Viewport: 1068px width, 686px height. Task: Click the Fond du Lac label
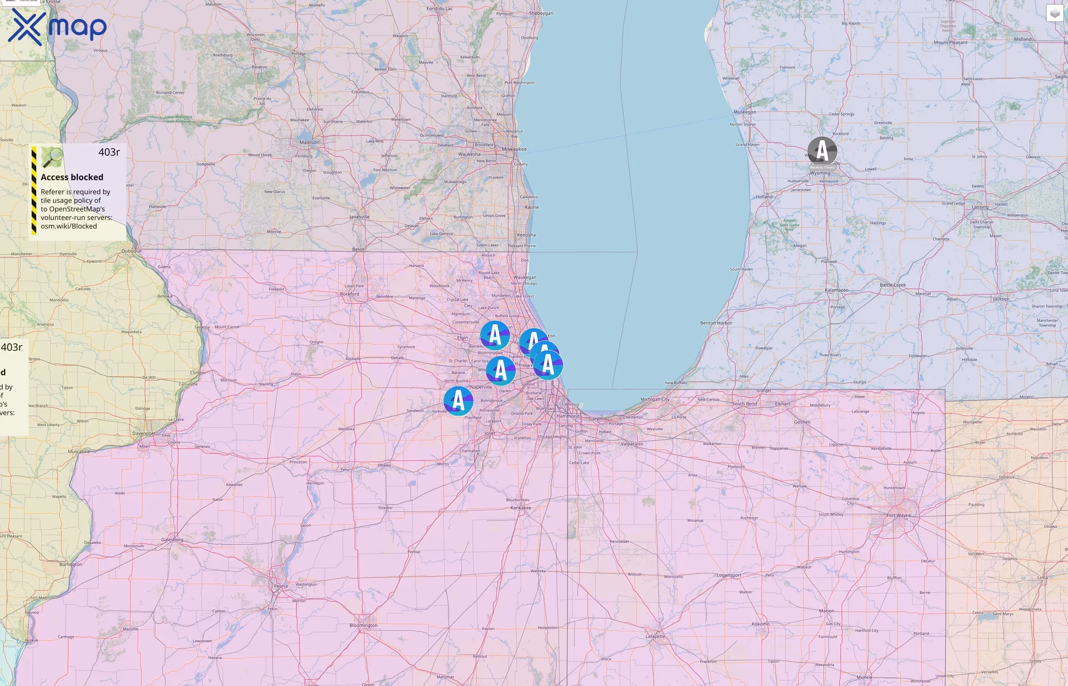click(x=439, y=8)
